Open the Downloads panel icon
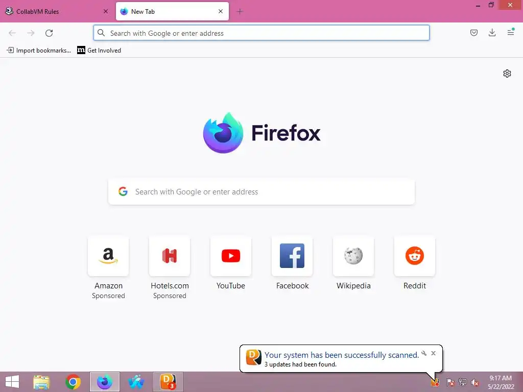 (492, 33)
